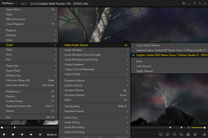Open the Skins submenu
This screenshot has height=138, width=208.
tap(29, 55)
